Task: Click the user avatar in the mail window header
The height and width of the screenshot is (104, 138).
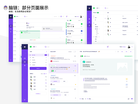Action: 129,47
